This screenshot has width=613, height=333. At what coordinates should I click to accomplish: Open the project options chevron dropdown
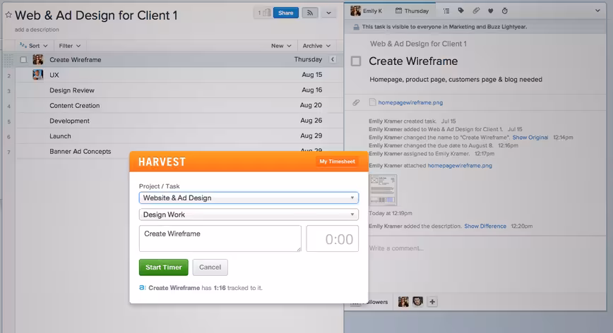tap(328, 13)
